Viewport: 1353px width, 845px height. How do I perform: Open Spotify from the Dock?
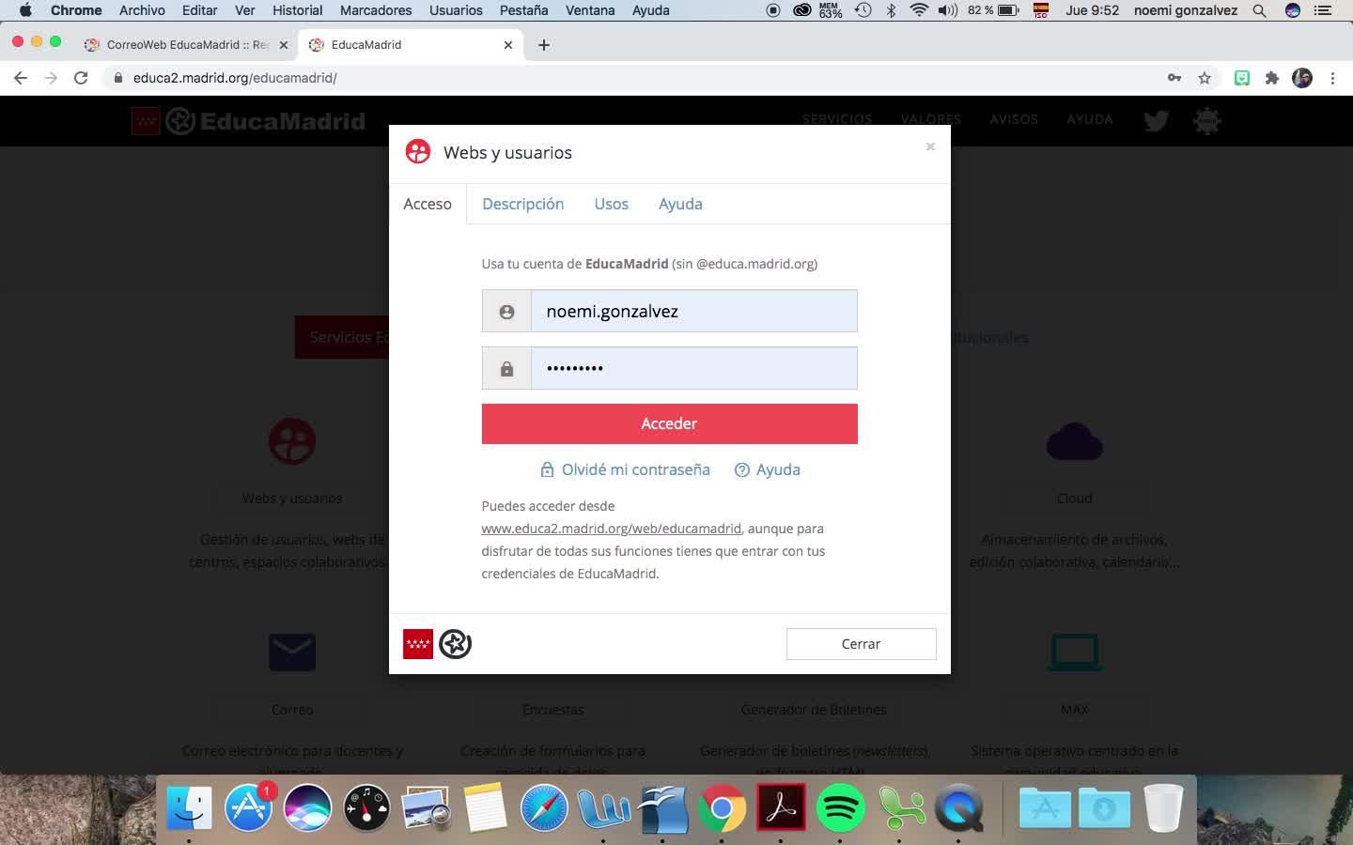click(x=840, y=807)
